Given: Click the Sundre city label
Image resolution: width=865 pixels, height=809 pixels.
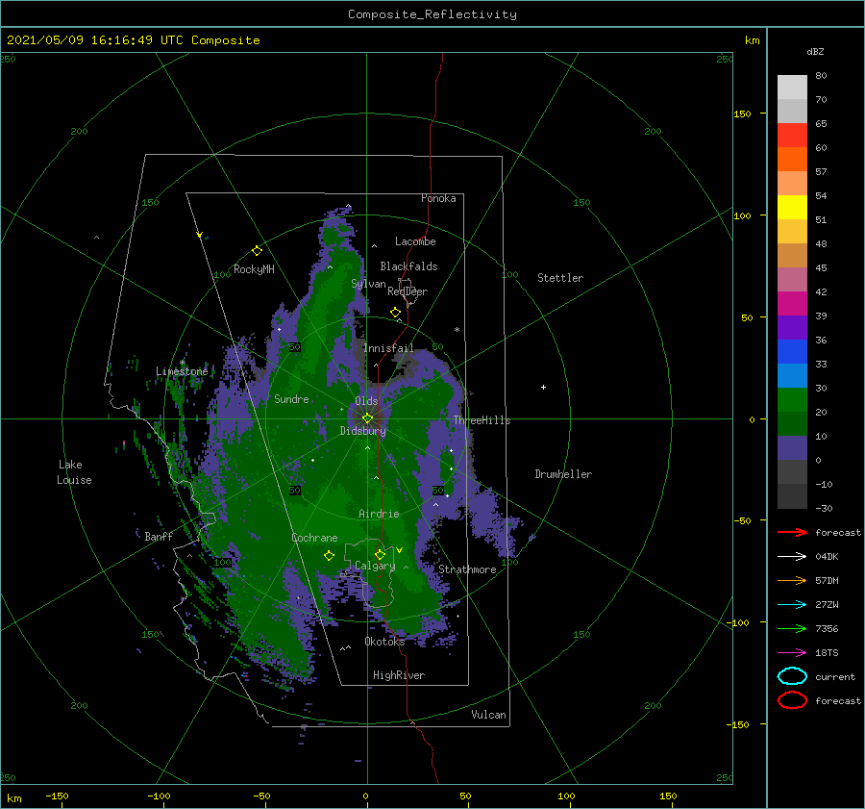Looking at the screenshot, I should (291, 398).
